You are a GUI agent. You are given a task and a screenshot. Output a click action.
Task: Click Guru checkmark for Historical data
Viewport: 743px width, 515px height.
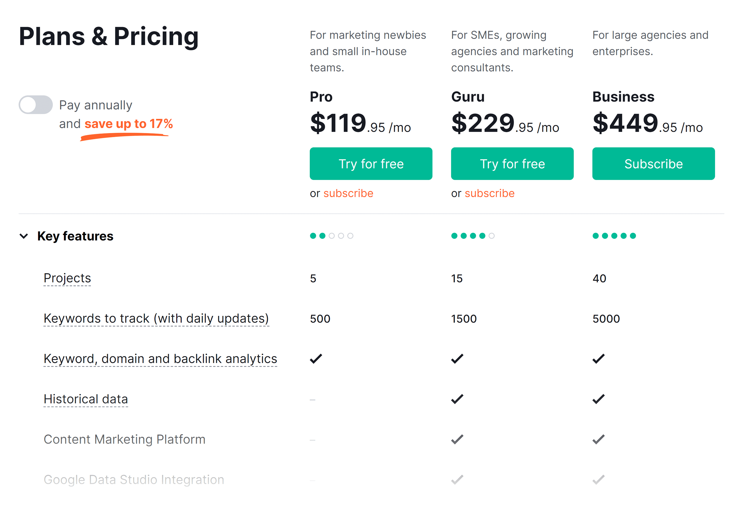(x=457, y=399)
